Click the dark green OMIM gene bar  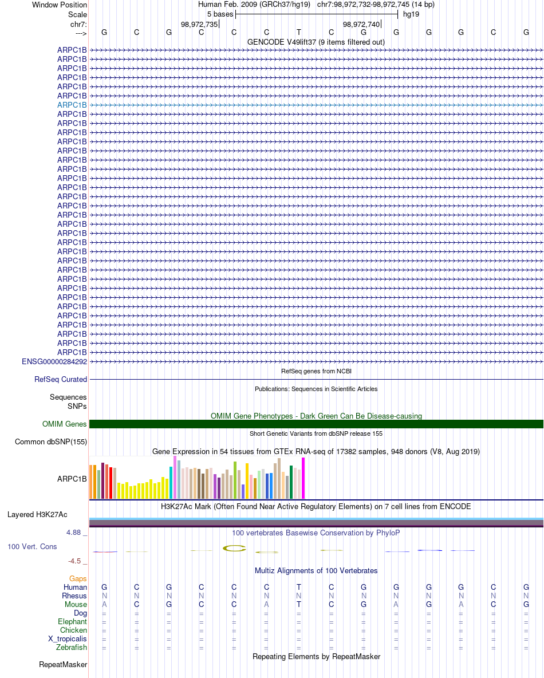point(316,424)
